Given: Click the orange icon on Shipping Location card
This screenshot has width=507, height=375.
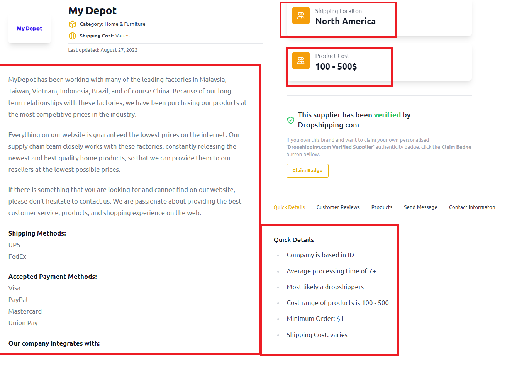Looking at the screenshot, I should (x=301, y=16).
